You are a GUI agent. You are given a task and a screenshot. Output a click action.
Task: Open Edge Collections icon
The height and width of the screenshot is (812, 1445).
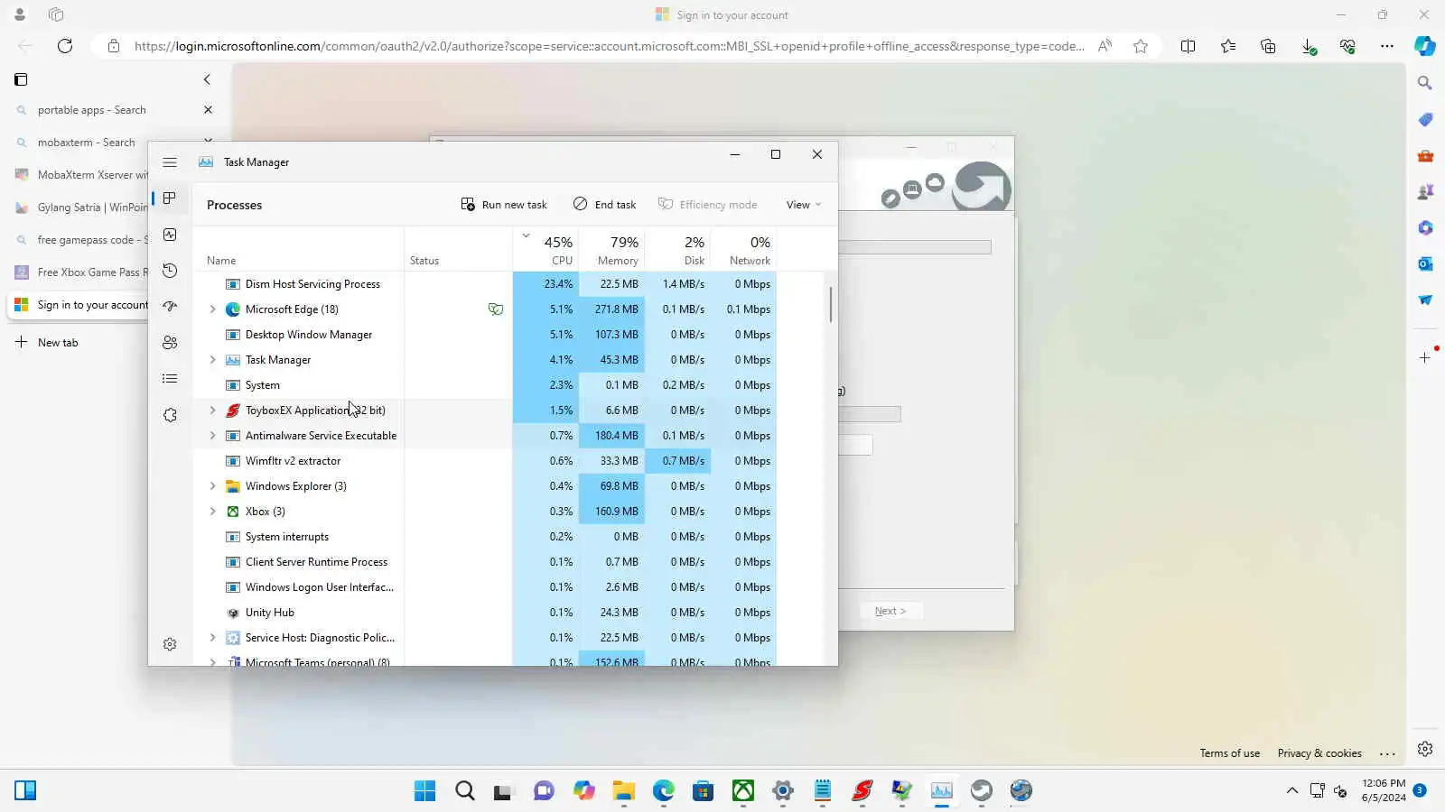pyautogui.click(x=1268, y=46)
